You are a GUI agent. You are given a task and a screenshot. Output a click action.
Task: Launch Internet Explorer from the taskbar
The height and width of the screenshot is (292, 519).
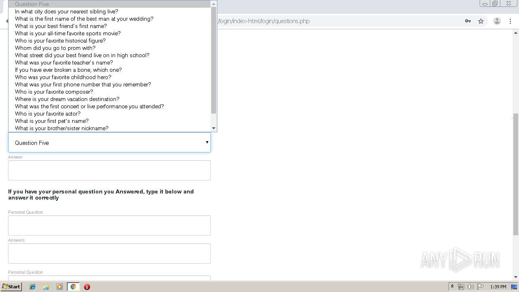point(32,287)
